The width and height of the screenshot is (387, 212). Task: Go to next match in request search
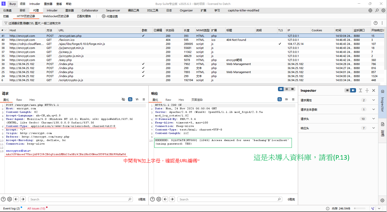coord(23,199)
